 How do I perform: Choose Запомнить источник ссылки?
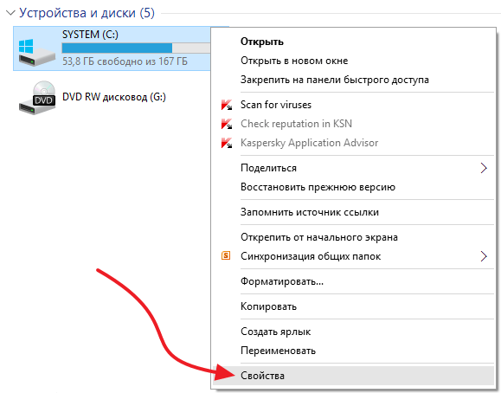353,212
